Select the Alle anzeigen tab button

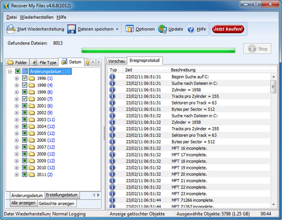pyautogui.click(x=23, y=203)
